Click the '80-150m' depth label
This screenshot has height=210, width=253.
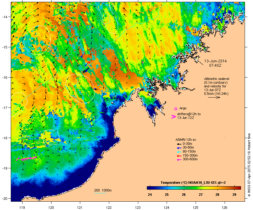pos(189,152)
